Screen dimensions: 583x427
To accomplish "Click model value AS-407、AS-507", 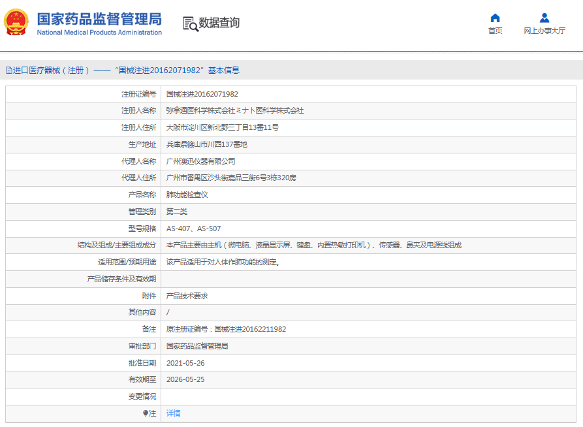I will click(193, 229).
